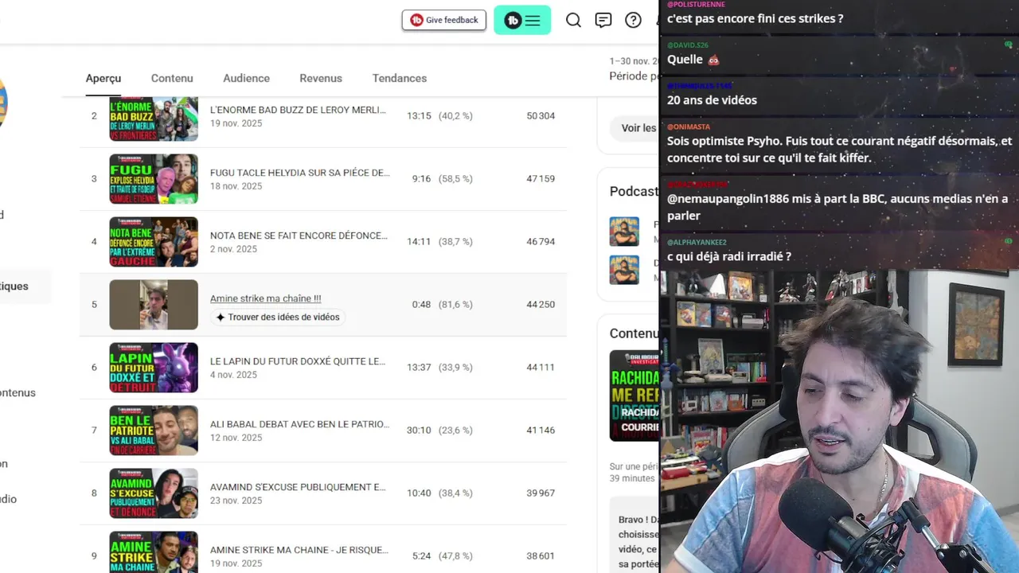Select the date 18 nov. 2025
The width and height of the screenshot is (1019, 573).
(236, 186)
